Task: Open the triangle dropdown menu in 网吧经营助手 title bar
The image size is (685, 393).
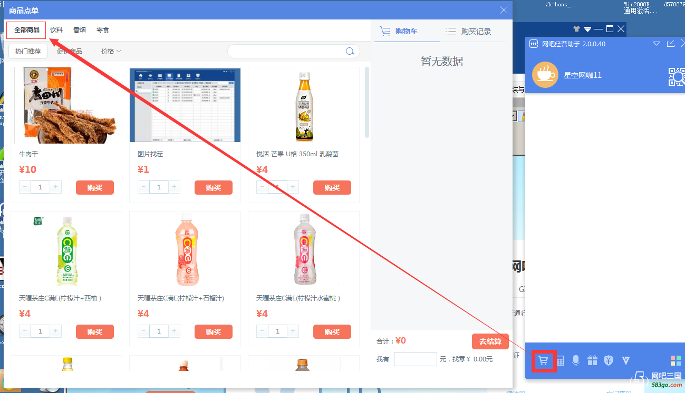Action: pyautogui.click(x=657, y=44)
